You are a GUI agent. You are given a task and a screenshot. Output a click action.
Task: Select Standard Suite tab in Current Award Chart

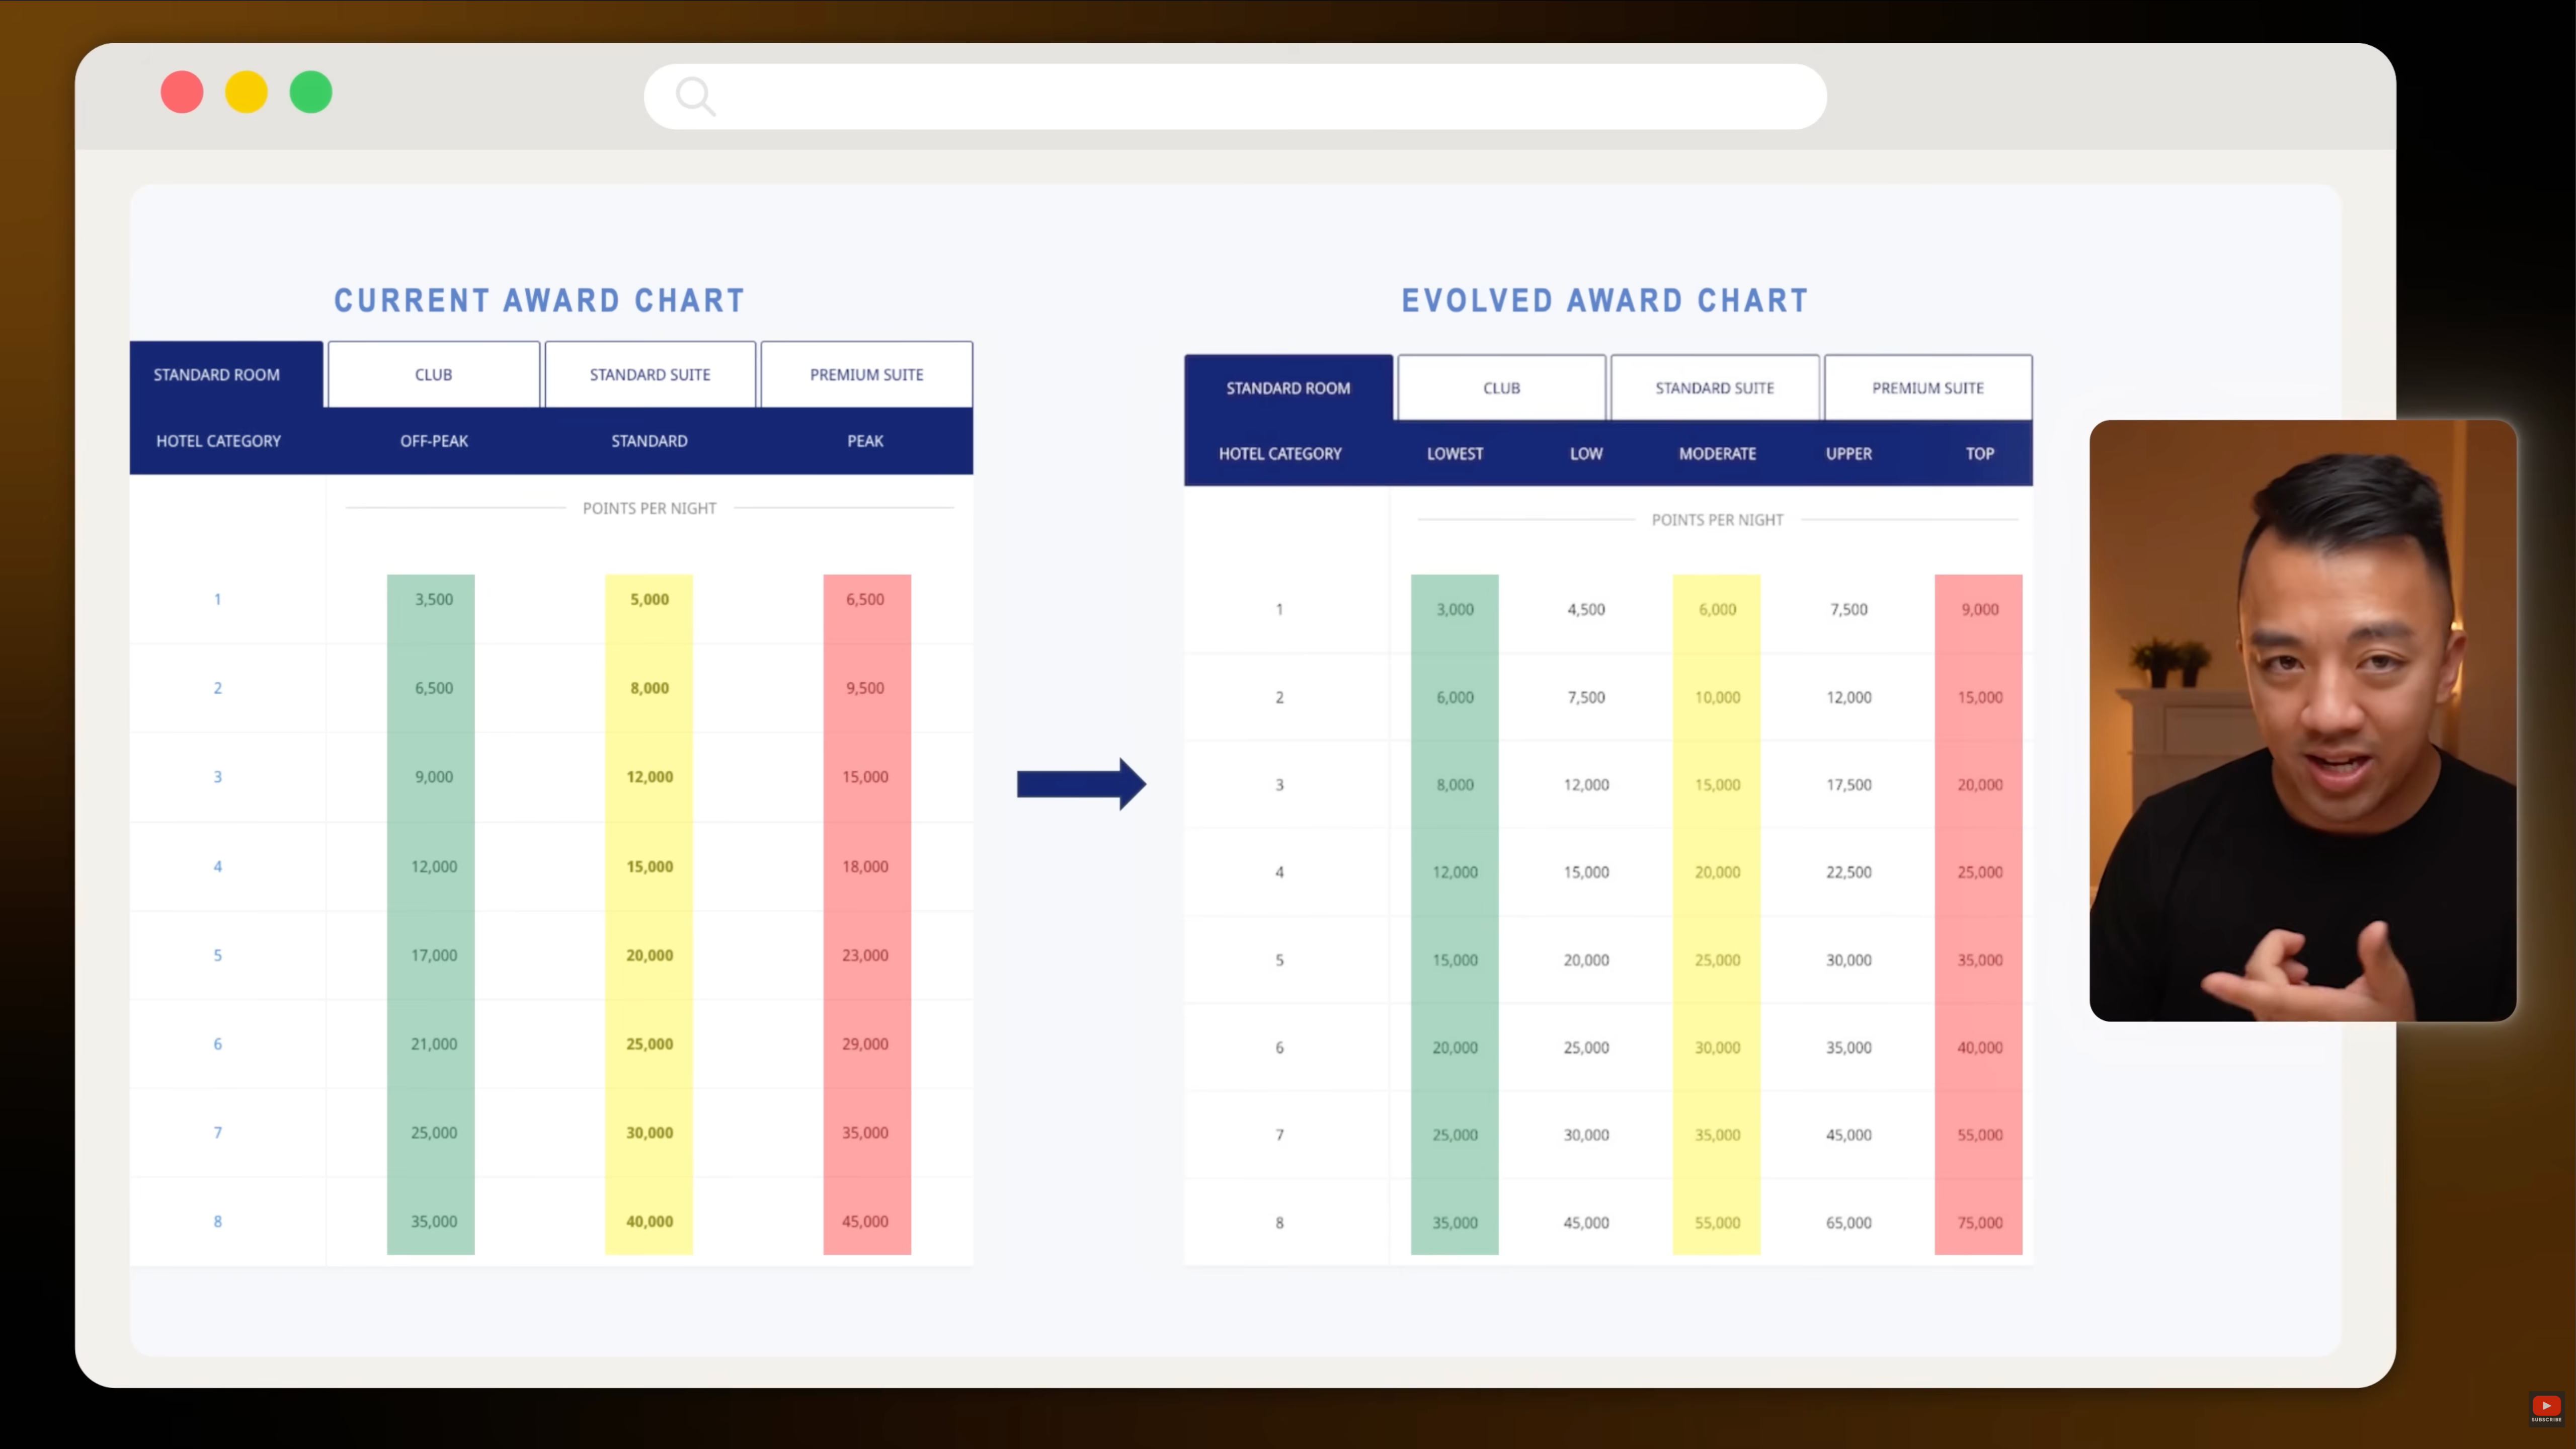click(650, 375)
